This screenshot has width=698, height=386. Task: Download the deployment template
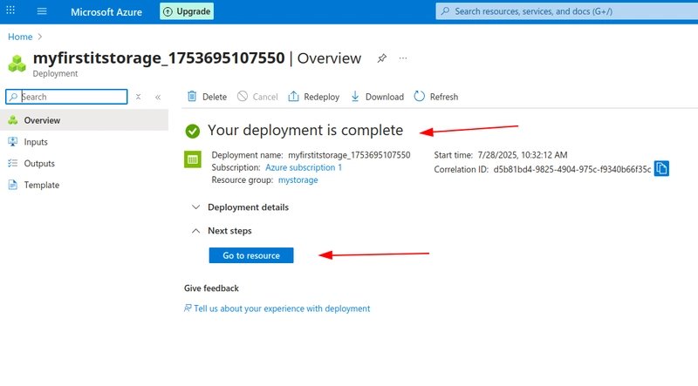(377, 97)
